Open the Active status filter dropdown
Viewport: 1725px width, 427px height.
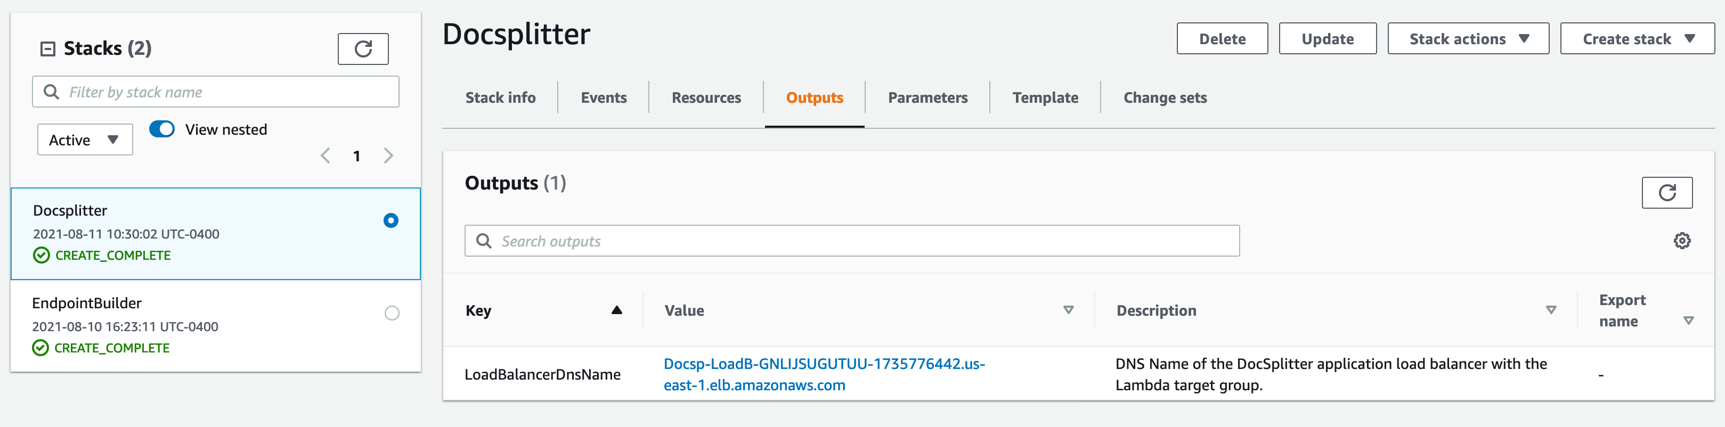point(85,140)
